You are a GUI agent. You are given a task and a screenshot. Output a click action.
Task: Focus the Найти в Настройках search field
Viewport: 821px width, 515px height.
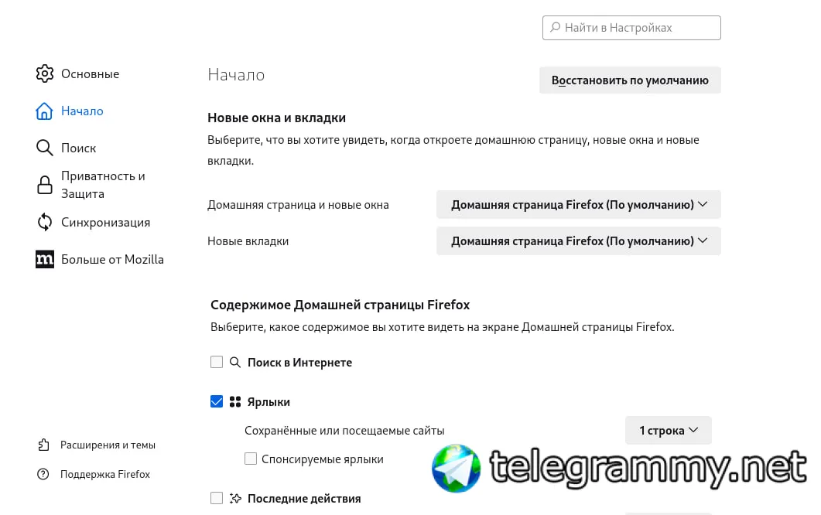[x=631, y=28]
